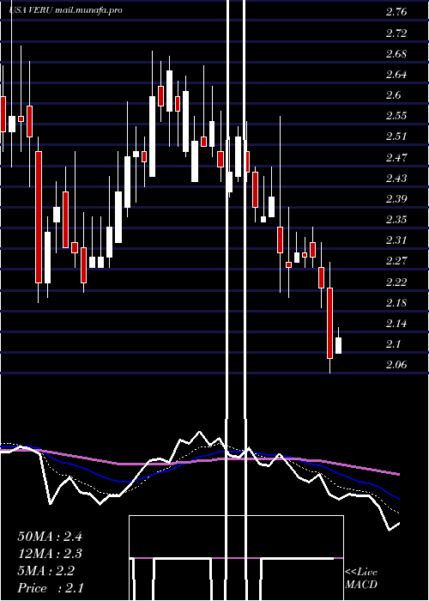Select the last white candlestick near 2.1
Viewport: 429px width, 601px height.
pyautogui.click(x=338, y=345)
